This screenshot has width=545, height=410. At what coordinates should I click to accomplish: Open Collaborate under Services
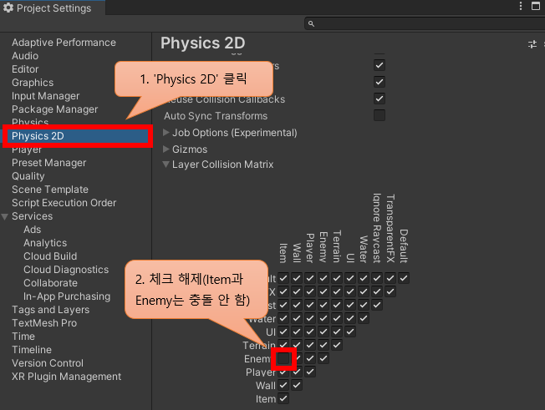50,283
